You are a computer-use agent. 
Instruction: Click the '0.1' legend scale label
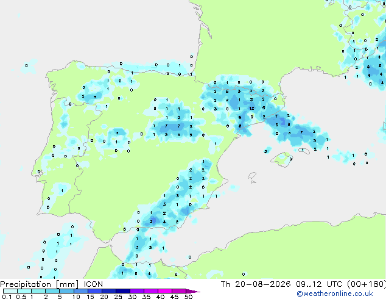tap(7, 297)
